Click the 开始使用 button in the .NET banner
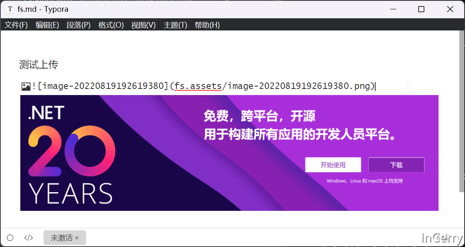The width and height of the screenshot is (465, 247). coord(333,165)
